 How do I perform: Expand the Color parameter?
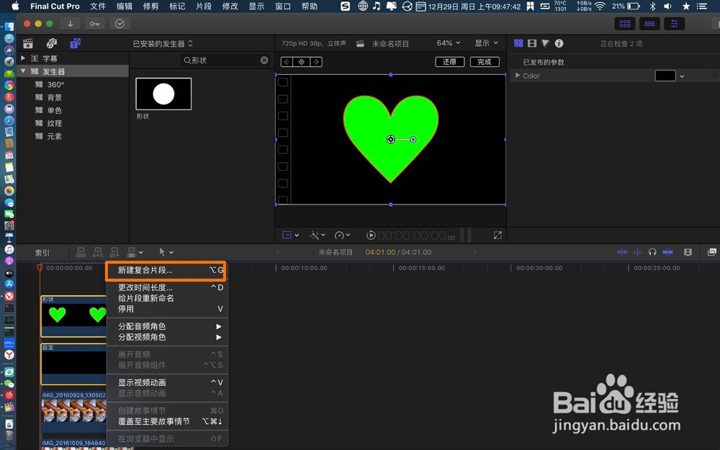[518, 76]
